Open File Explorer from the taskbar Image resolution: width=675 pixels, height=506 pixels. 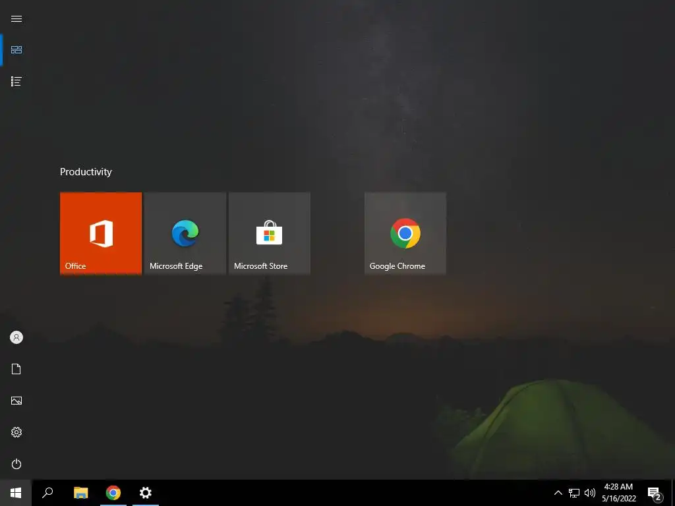80,493
